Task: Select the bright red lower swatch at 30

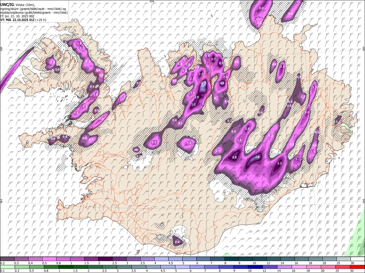Action: 358,267
